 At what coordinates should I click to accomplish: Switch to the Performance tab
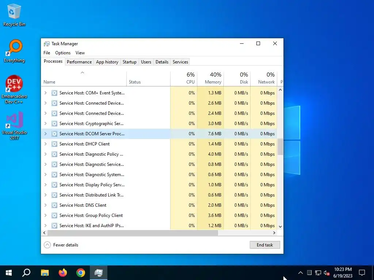click(79, 62)
